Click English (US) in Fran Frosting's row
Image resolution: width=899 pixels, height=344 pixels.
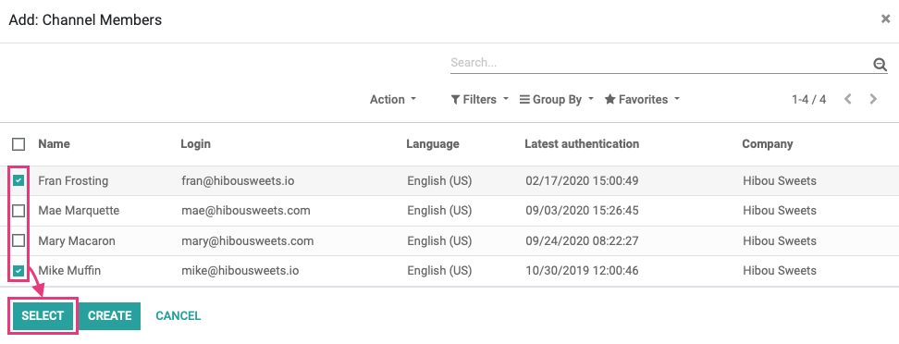coord(439,180)
